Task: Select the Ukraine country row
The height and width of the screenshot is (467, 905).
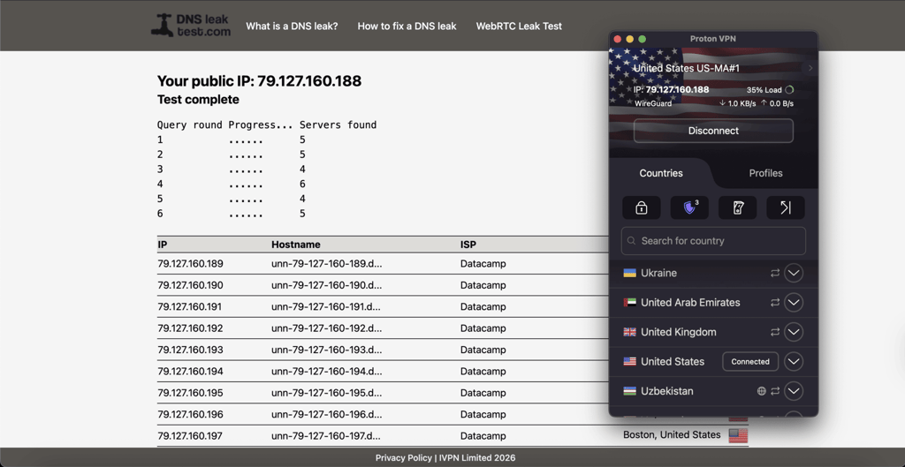Action: pos(713,273)
